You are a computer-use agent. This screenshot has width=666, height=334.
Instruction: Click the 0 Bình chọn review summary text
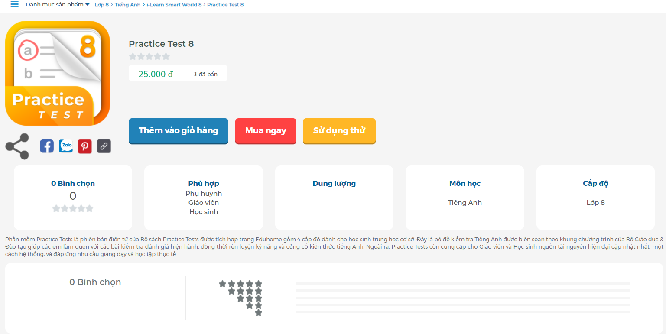95,282
